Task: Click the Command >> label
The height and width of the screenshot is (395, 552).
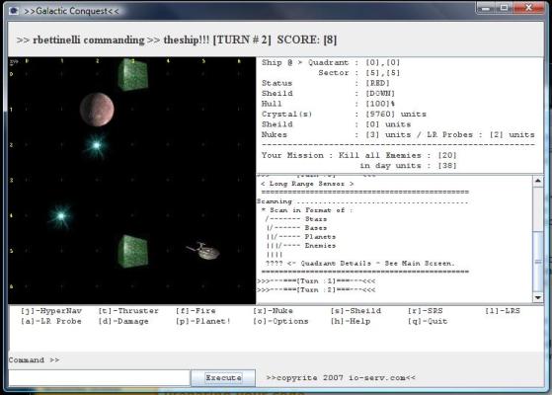Action: pos(34,360)
